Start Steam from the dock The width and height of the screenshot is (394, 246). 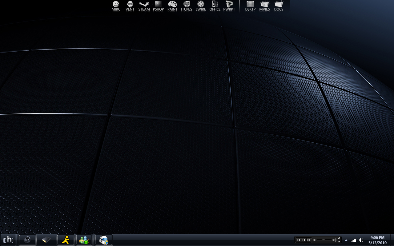144,6
